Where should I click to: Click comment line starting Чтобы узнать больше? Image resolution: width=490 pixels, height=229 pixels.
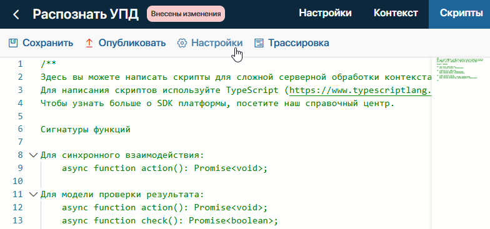coord(217,104)
